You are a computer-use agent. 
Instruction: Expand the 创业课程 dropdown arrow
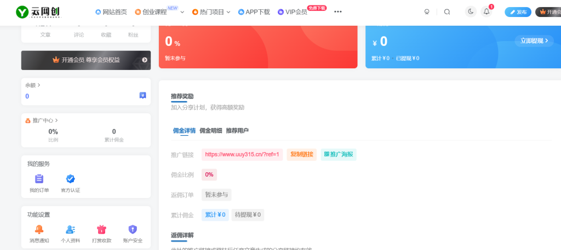click(182, 12)
